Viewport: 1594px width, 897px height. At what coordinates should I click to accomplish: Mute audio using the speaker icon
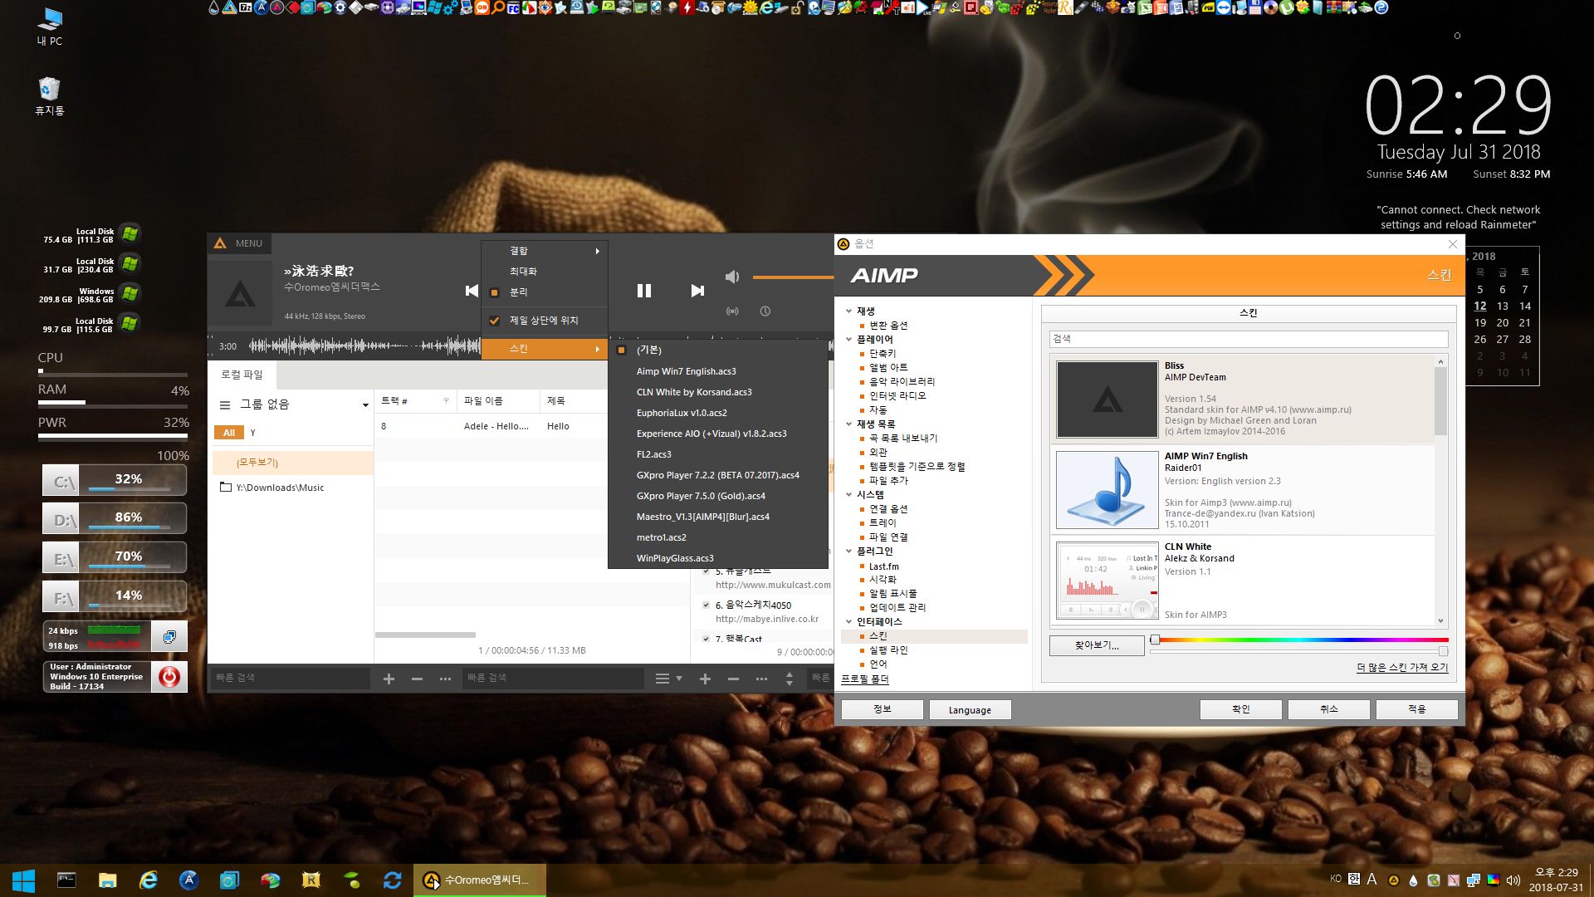coord(732,277)
